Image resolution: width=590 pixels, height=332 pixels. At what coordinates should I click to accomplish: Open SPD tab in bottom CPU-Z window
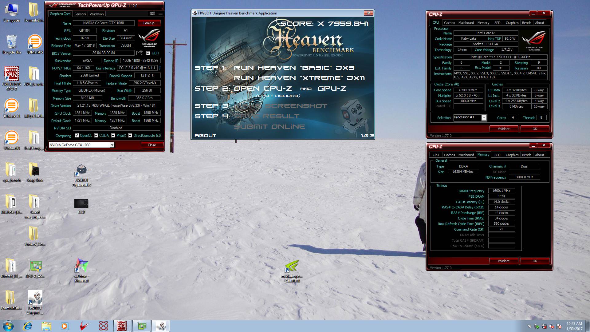(497, 155)
